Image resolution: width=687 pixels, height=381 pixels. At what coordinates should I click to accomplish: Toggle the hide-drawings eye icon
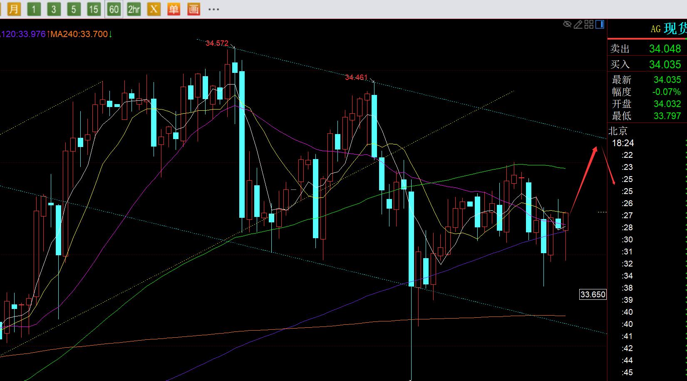coord(567,25)
